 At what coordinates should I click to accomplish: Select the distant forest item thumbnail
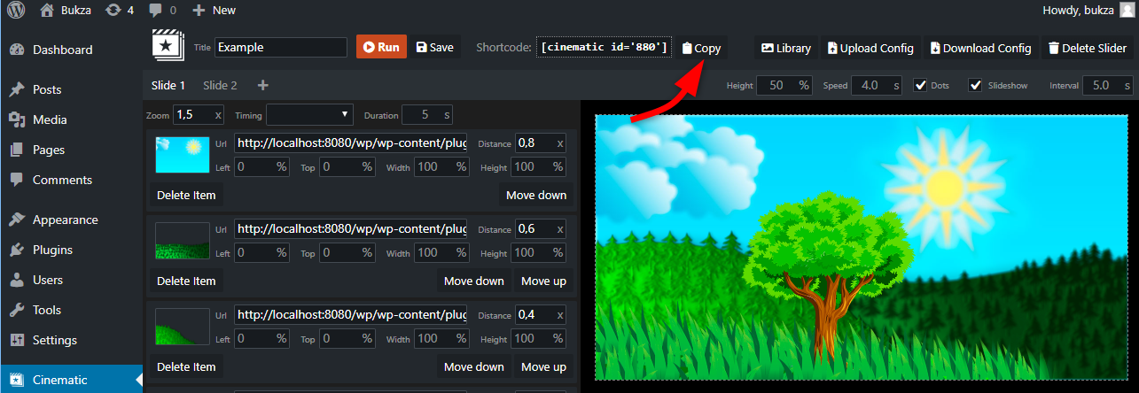[x=183, y=240]
